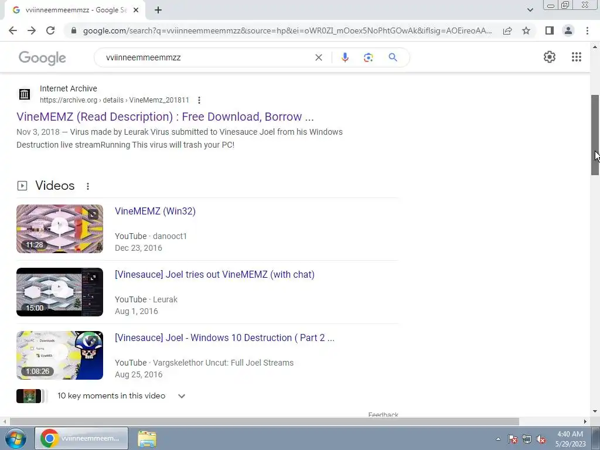Click the address bar URL
This screenshot has height=450, width=600.
pyautogui.click(x=287, y=30)
